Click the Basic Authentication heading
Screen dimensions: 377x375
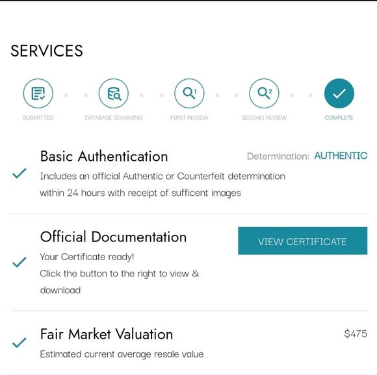[104, 156]
